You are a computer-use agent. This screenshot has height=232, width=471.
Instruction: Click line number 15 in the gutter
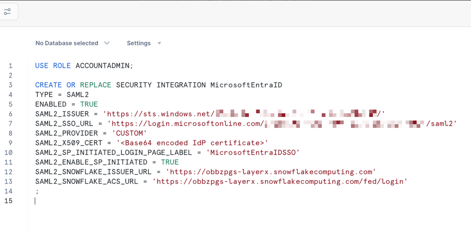click(x=9, y=201)
